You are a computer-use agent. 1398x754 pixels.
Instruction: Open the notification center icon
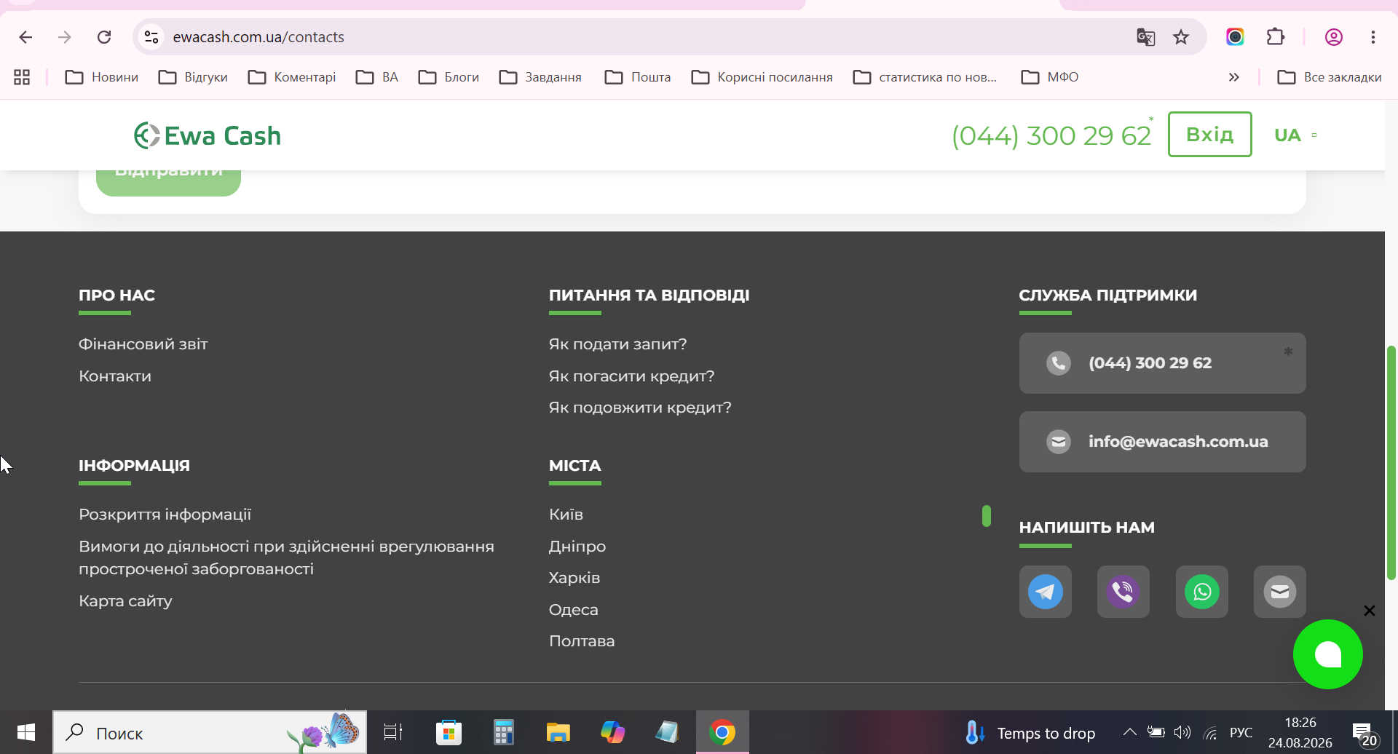coord(1365,734)
